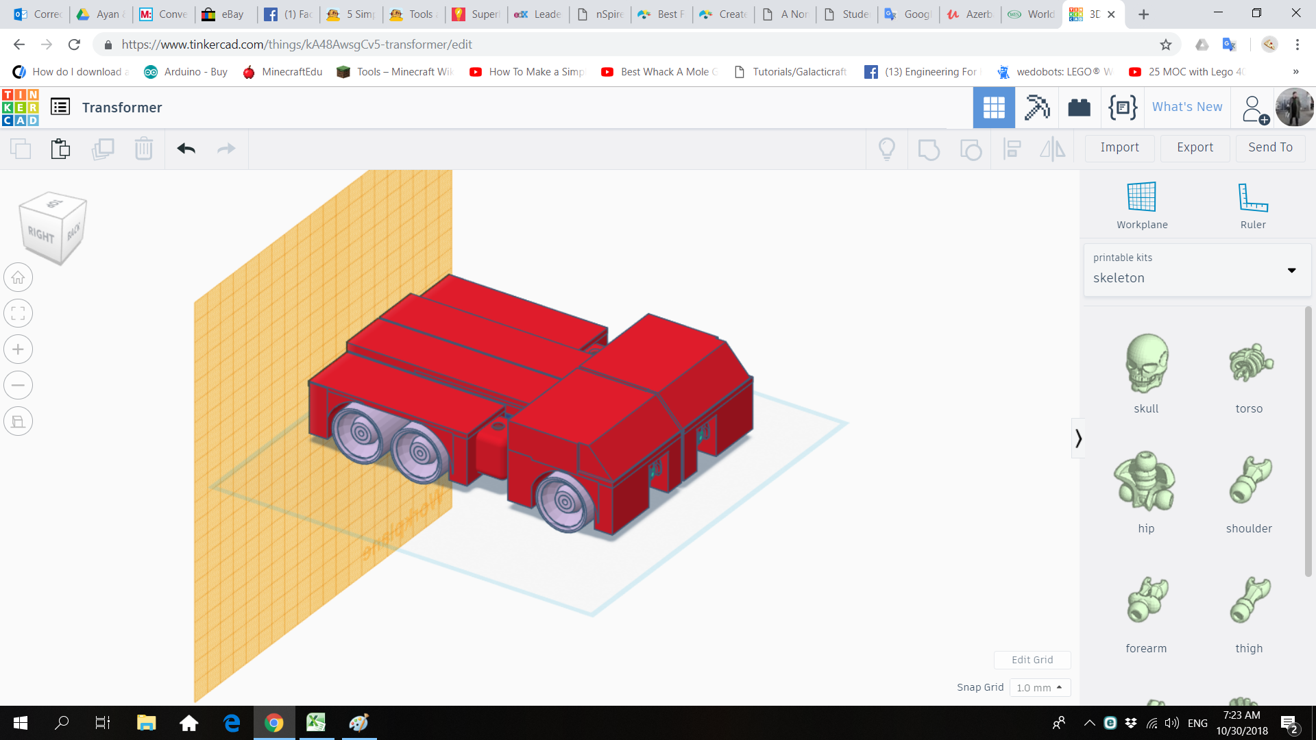Zoom out with the minus icon
The width and height of the screenshot is (1316, 740).
coord(19,385)
